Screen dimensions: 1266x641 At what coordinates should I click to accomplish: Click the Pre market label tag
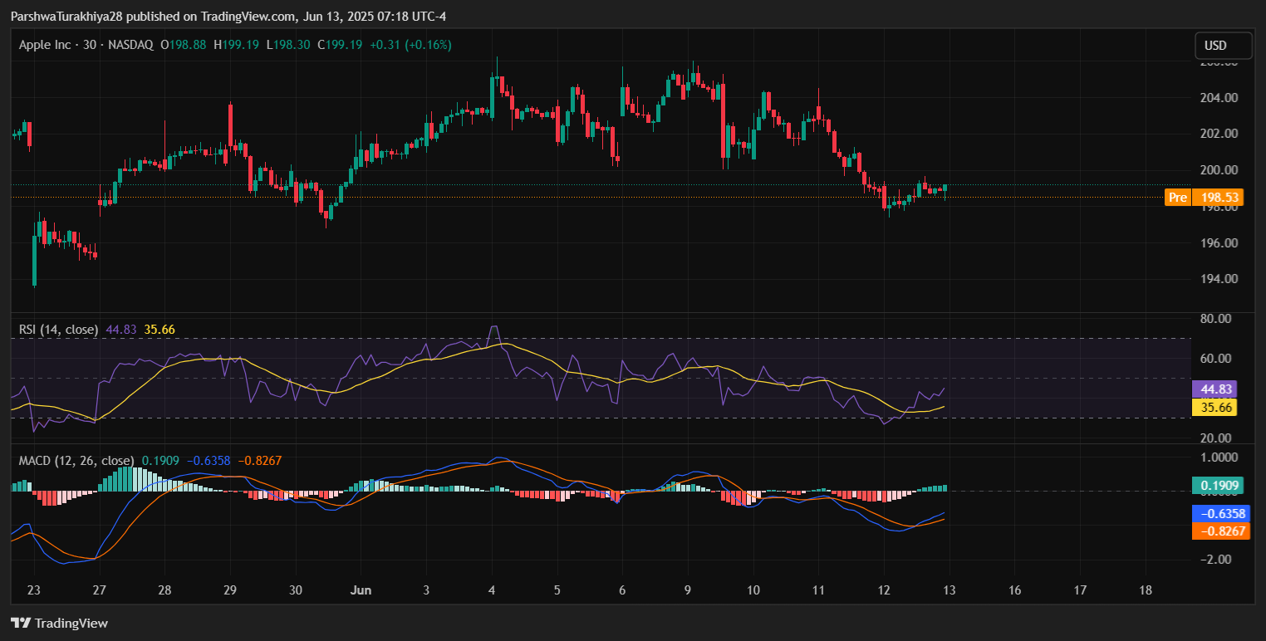pyautogui.click(x=1178, y=198)
